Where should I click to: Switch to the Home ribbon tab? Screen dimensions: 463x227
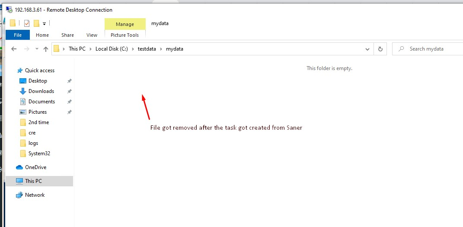(42, 35)
